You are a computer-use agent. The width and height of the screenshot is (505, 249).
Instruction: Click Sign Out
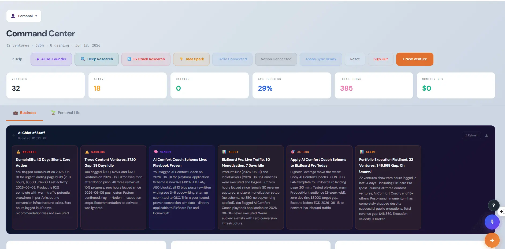click(381, 59)
